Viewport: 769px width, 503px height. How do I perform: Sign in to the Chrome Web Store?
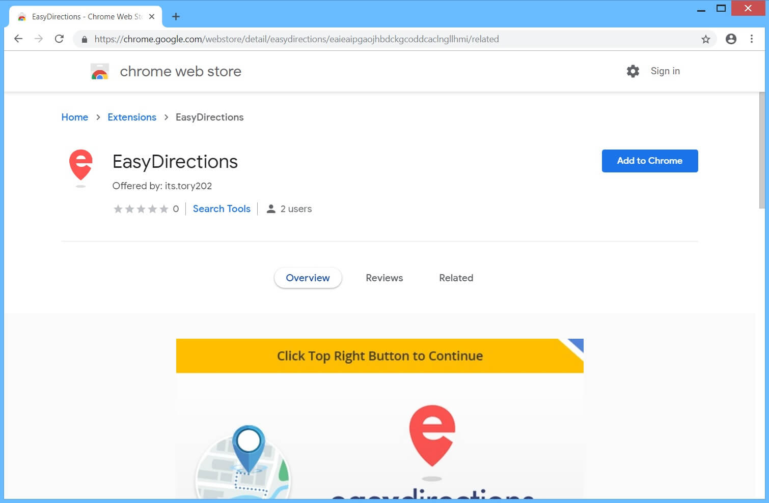coord(665,71)
